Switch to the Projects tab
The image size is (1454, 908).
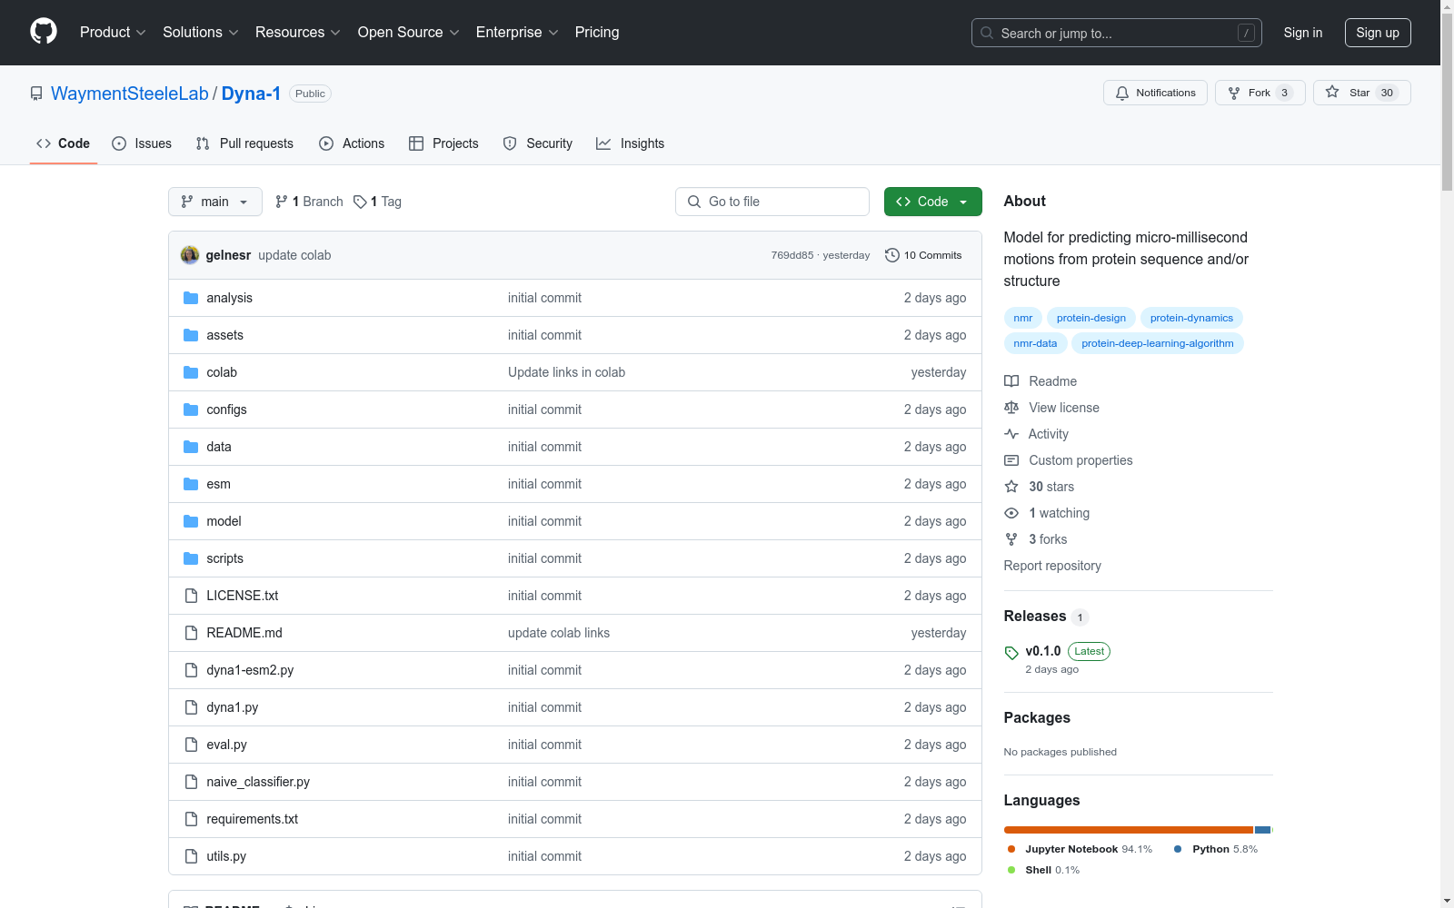pos(443,143)
